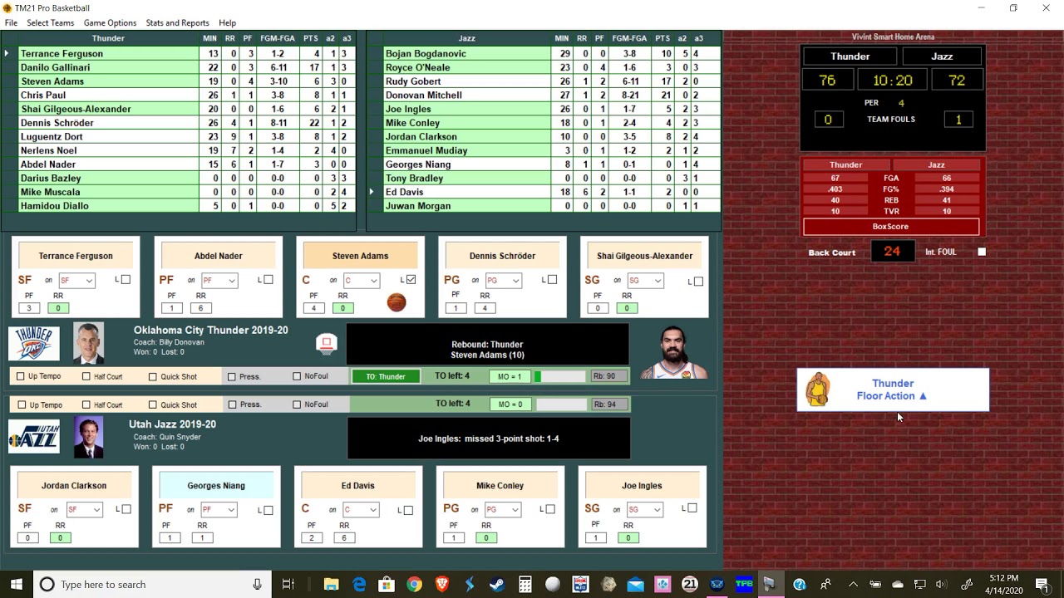
Task: Open Steam from the taskbar
Action: 497,585
